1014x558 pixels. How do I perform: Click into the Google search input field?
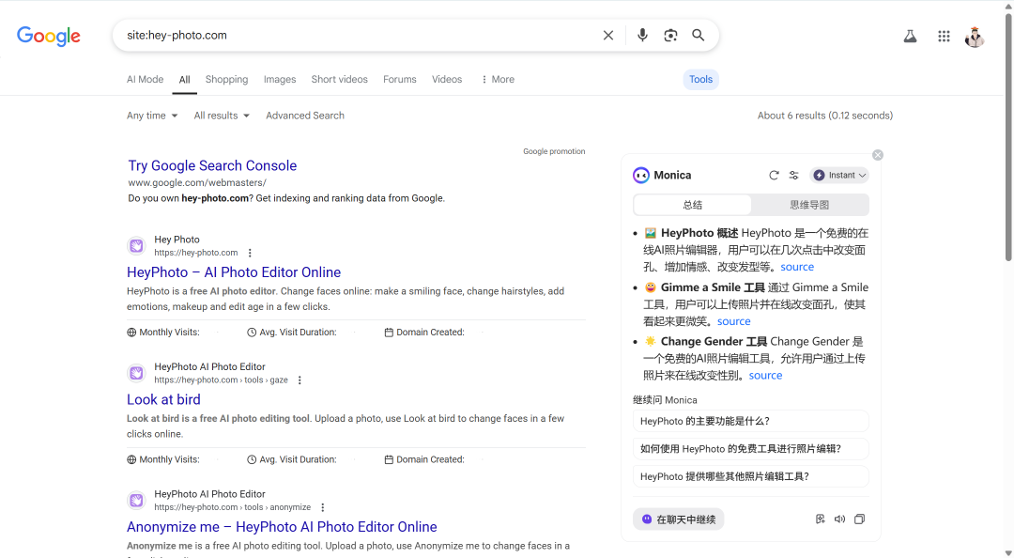(359, 35)
